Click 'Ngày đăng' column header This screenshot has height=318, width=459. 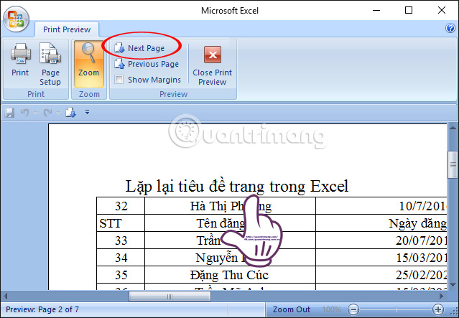tap(381, 223)
